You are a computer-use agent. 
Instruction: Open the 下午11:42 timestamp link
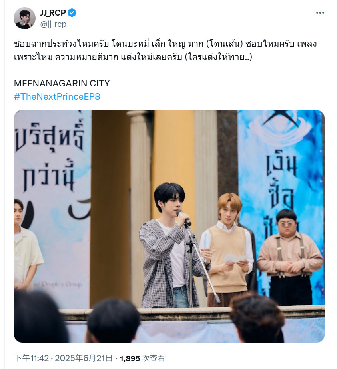point(31,358)
